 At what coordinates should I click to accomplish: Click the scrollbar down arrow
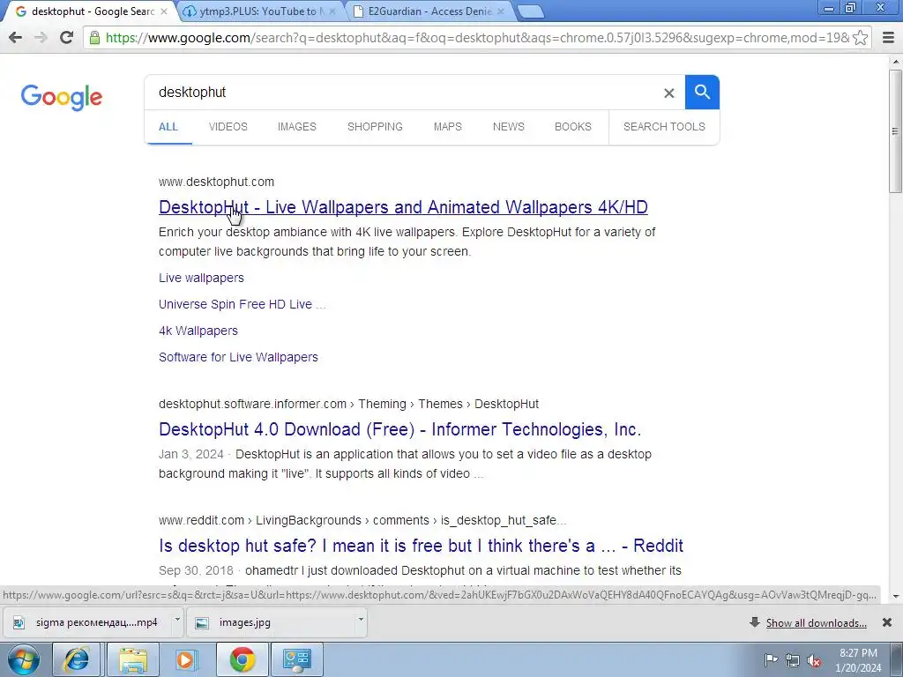(x=895, y=597)
